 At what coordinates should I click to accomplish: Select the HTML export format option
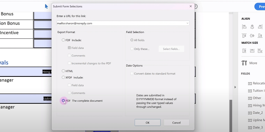click(63, 71)
